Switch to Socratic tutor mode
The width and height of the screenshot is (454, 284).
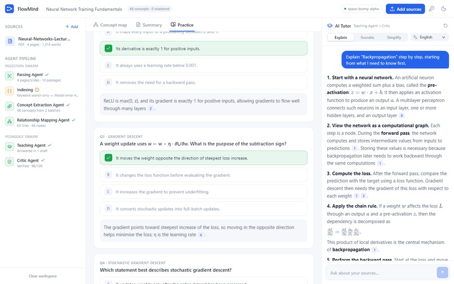coord(367,37)
